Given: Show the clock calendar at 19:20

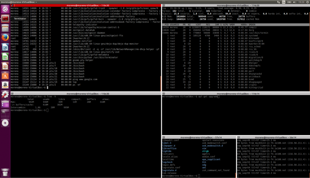Looking at the screenshot, I should click(301, 2).
